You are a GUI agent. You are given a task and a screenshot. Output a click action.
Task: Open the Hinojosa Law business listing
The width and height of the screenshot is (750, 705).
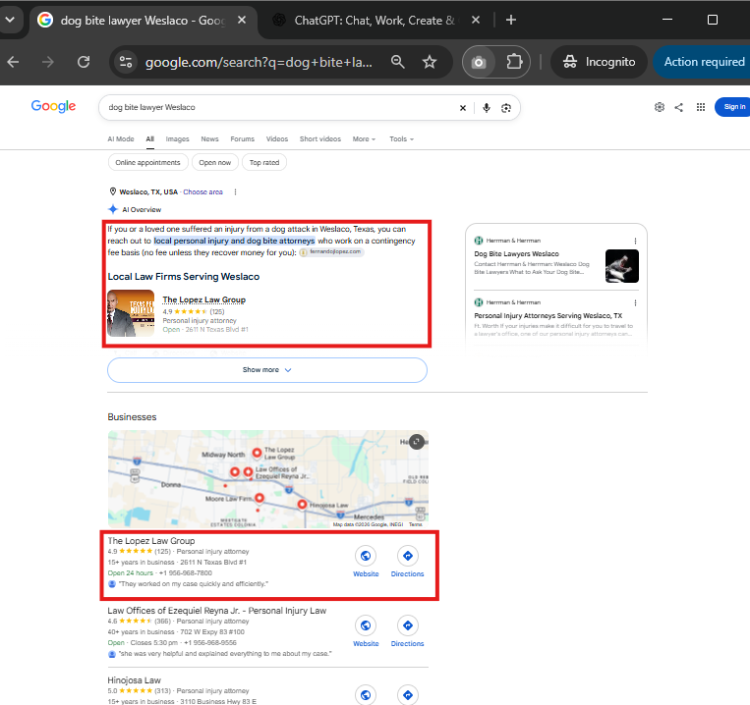(x=134, y=680)
